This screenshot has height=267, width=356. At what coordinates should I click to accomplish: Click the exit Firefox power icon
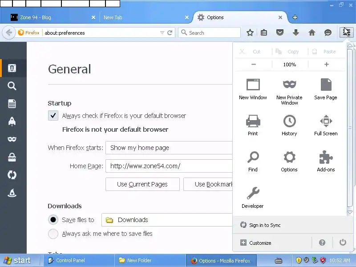[x=343, y=243]
